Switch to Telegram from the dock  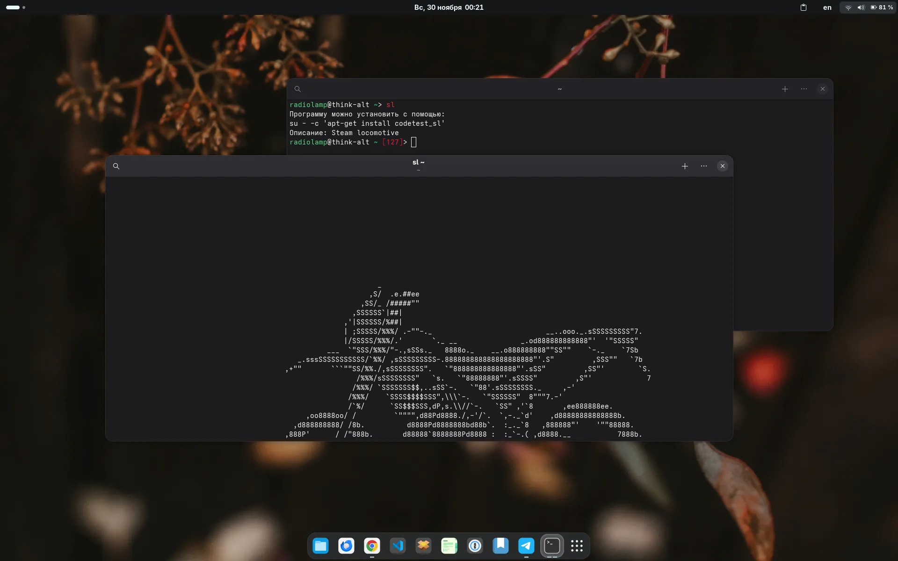coord(526,546)
